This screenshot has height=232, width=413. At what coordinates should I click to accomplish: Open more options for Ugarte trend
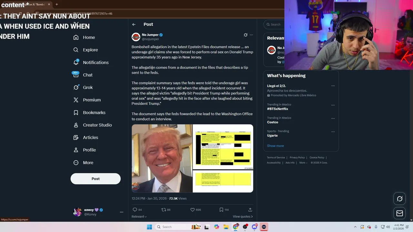pos(333,131)
